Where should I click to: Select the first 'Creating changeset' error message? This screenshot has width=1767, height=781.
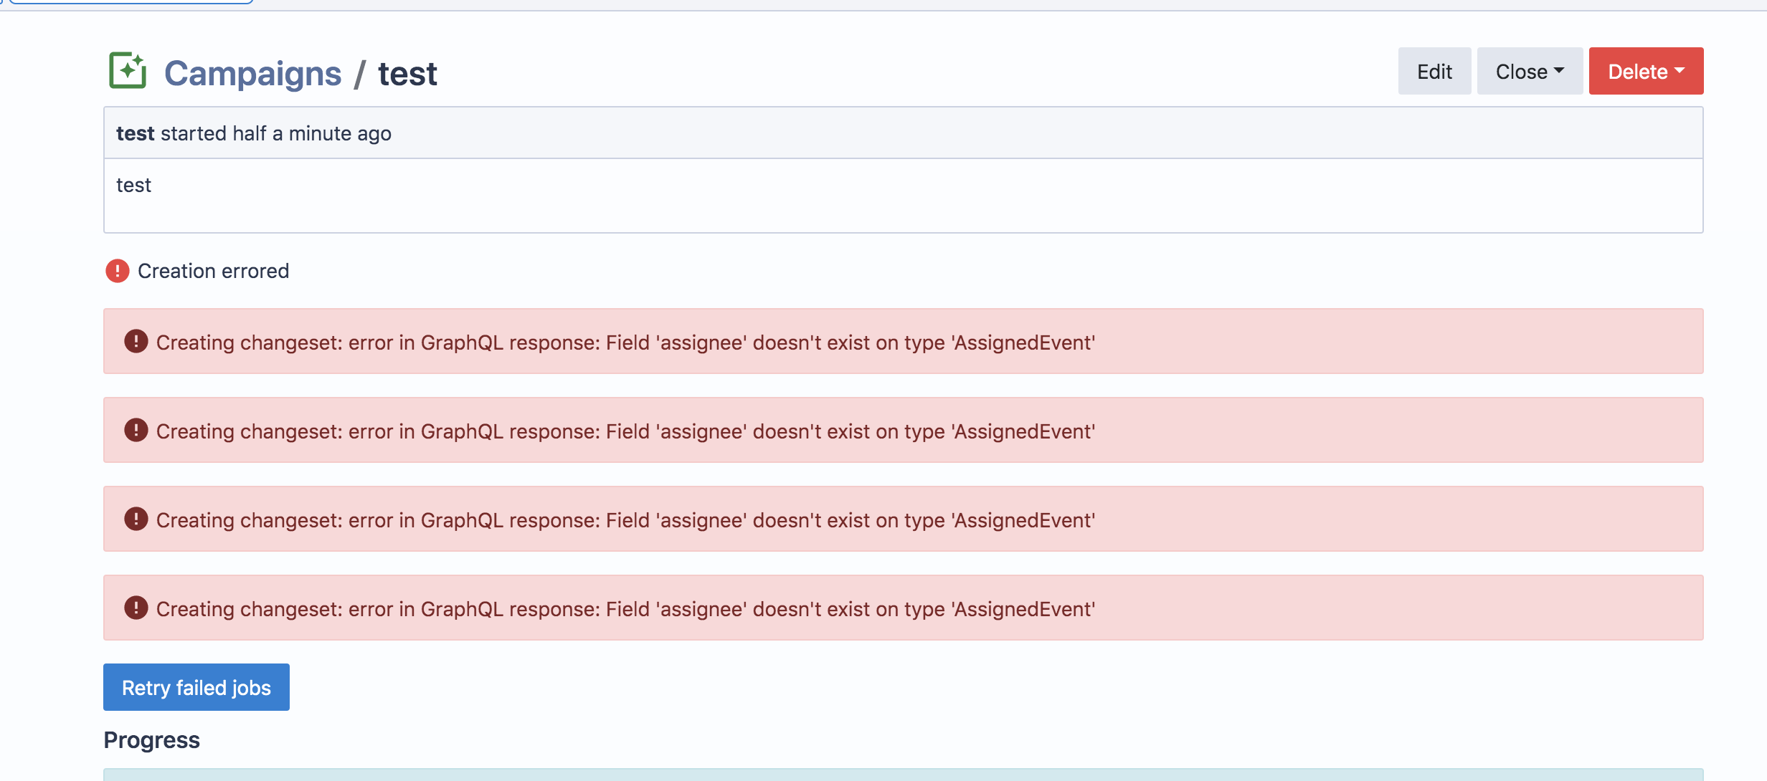[x=625, y=342]
